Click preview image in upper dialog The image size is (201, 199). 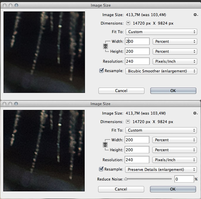point(44,52)
